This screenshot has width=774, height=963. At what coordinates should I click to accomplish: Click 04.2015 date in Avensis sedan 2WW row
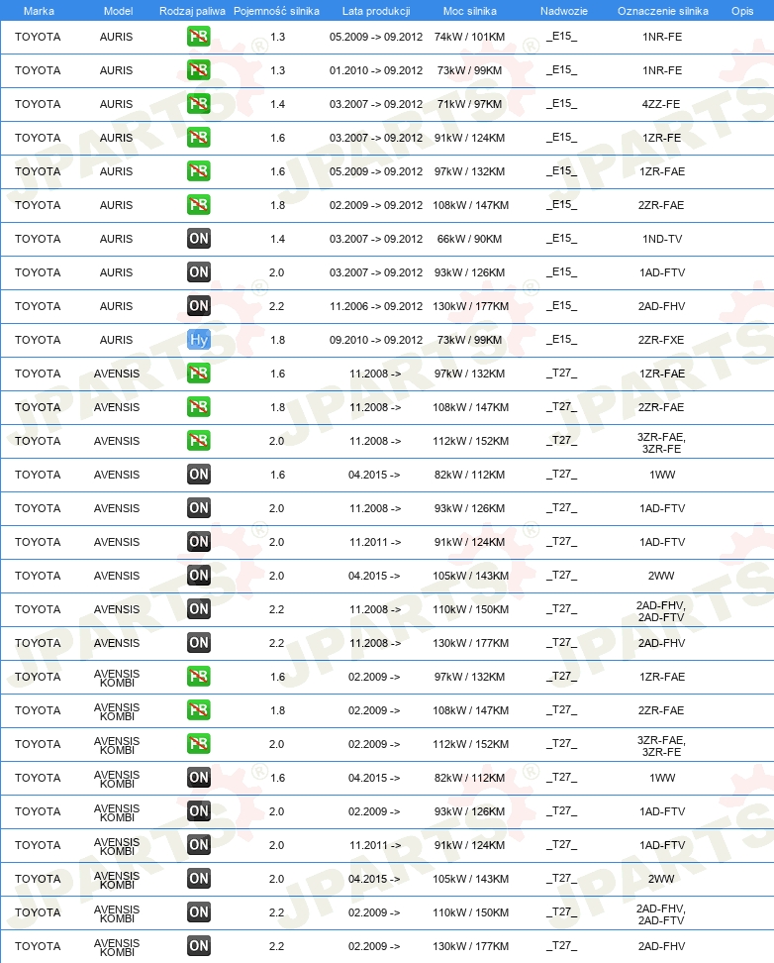point(374,576)
